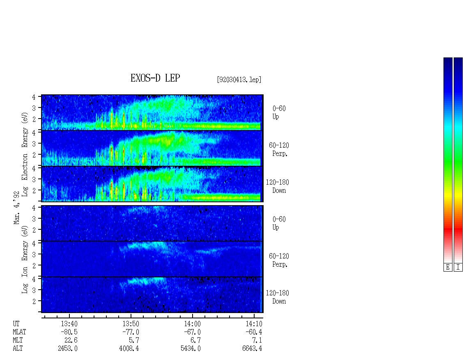Click the ALT value 6643.4
This screenshot has width=464, height=359.
(253, 349)
